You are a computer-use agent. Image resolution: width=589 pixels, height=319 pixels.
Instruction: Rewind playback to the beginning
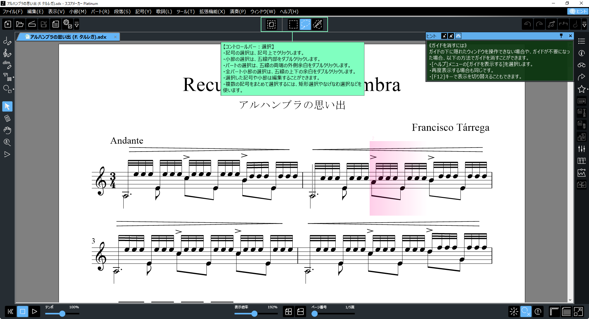[x=10, y=312]
